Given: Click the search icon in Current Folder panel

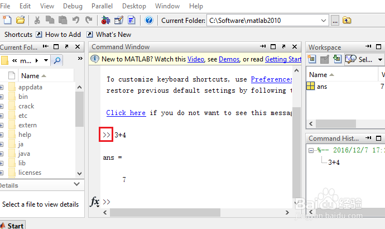Looking at the screenshot, I should point(57,60).
